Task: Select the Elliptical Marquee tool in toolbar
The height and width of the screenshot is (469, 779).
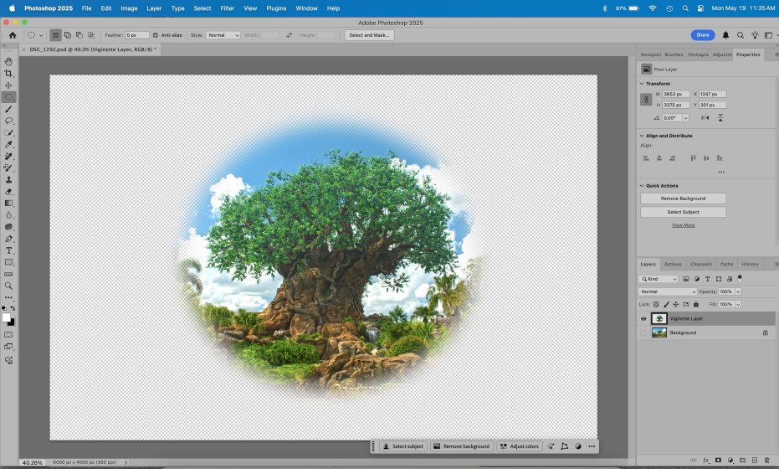Action: click(x=8, y=97)
